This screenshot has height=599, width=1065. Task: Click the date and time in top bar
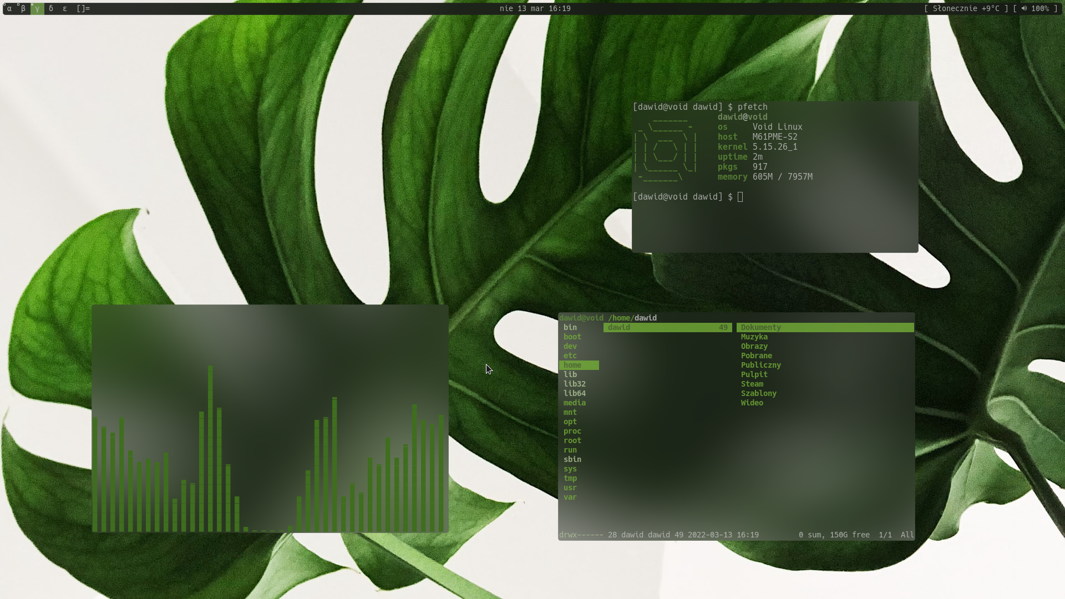535,8
